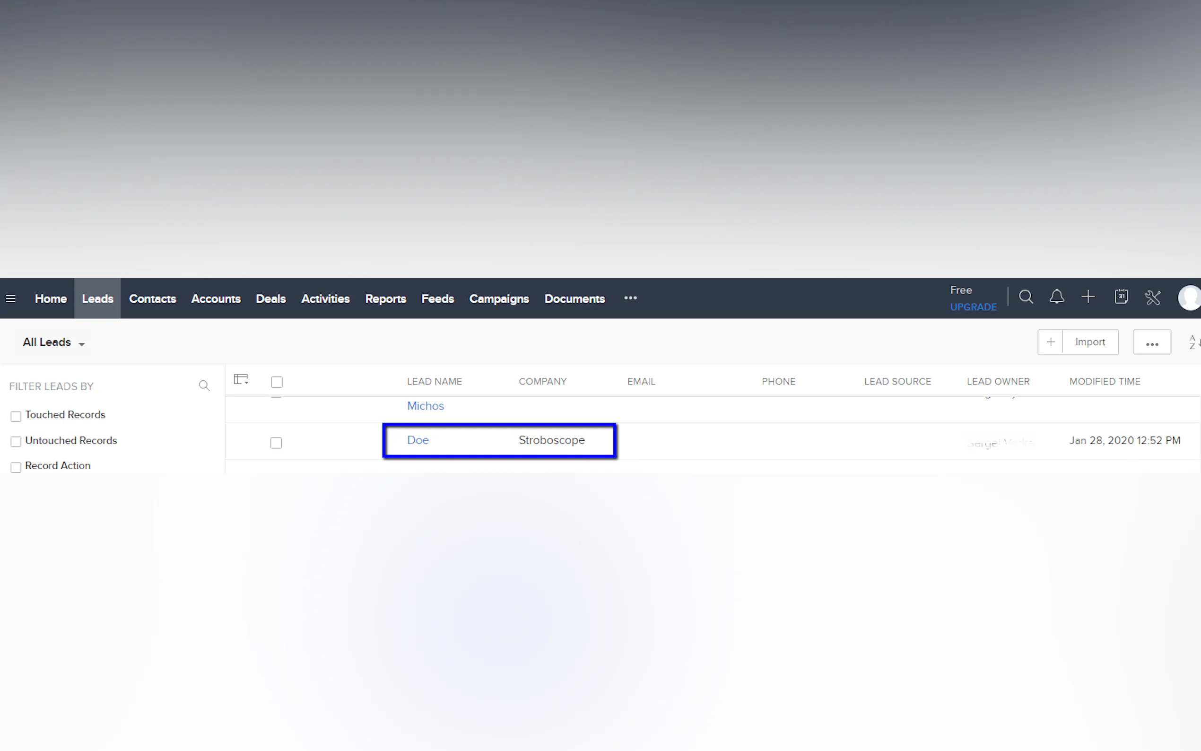This screenshot has height=751, width=1201.
Task: Switch to the Contacts tab
Action: (x=152, y=298)
